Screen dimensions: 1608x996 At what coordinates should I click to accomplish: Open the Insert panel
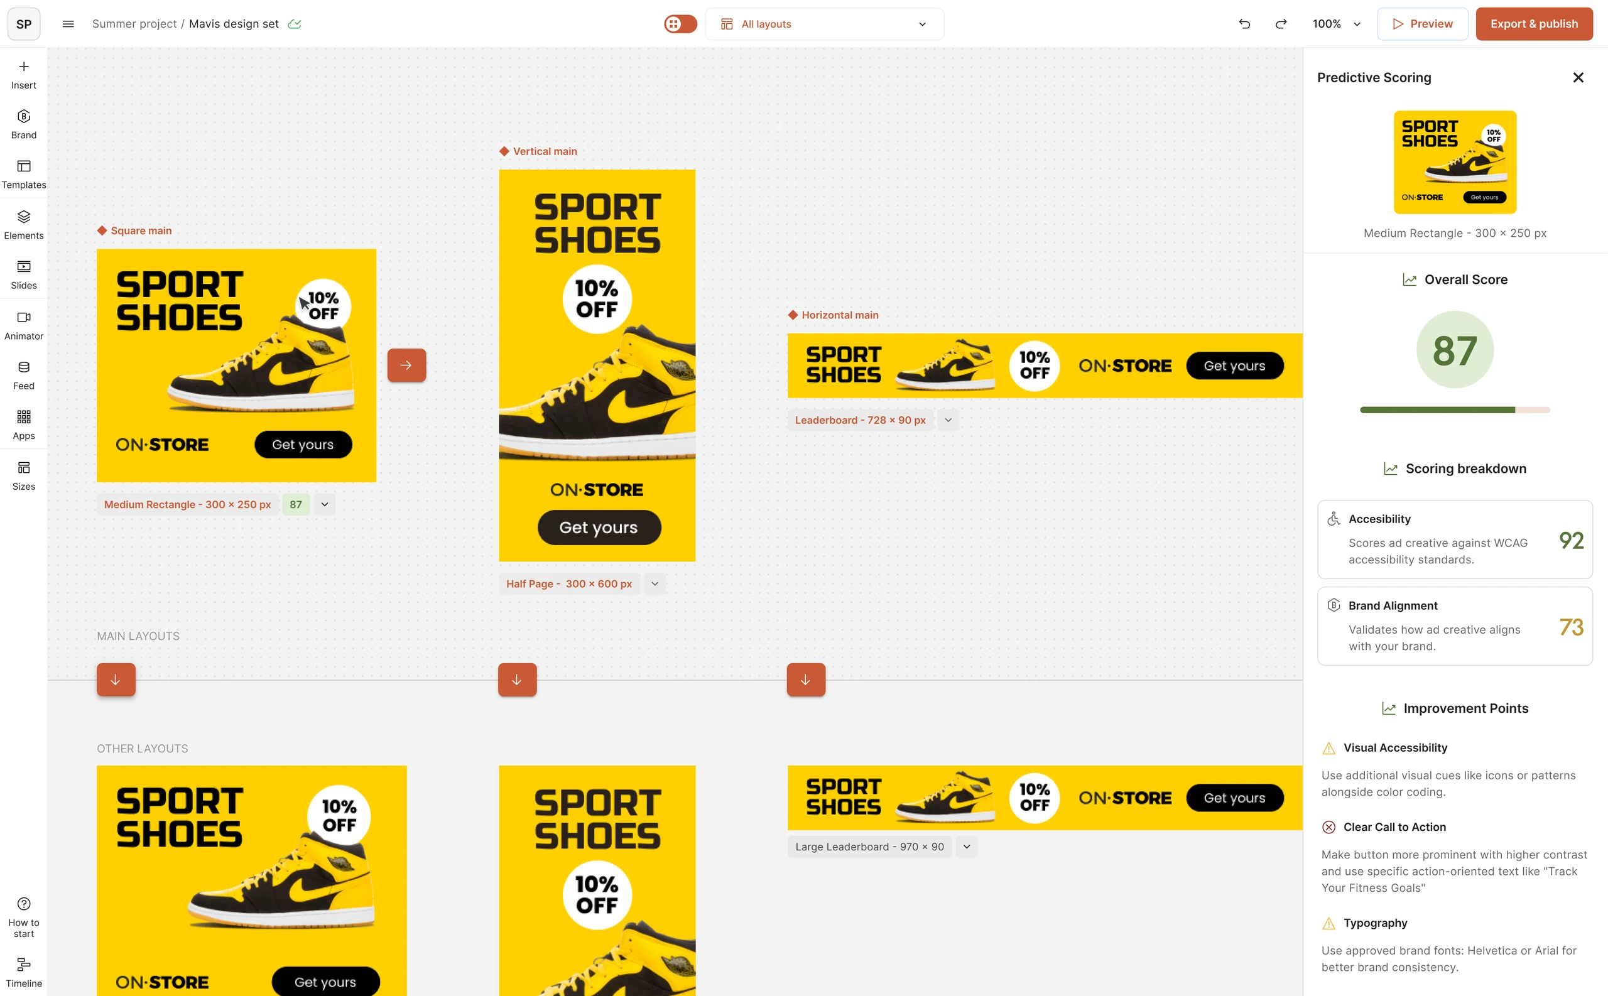(24, 75)
